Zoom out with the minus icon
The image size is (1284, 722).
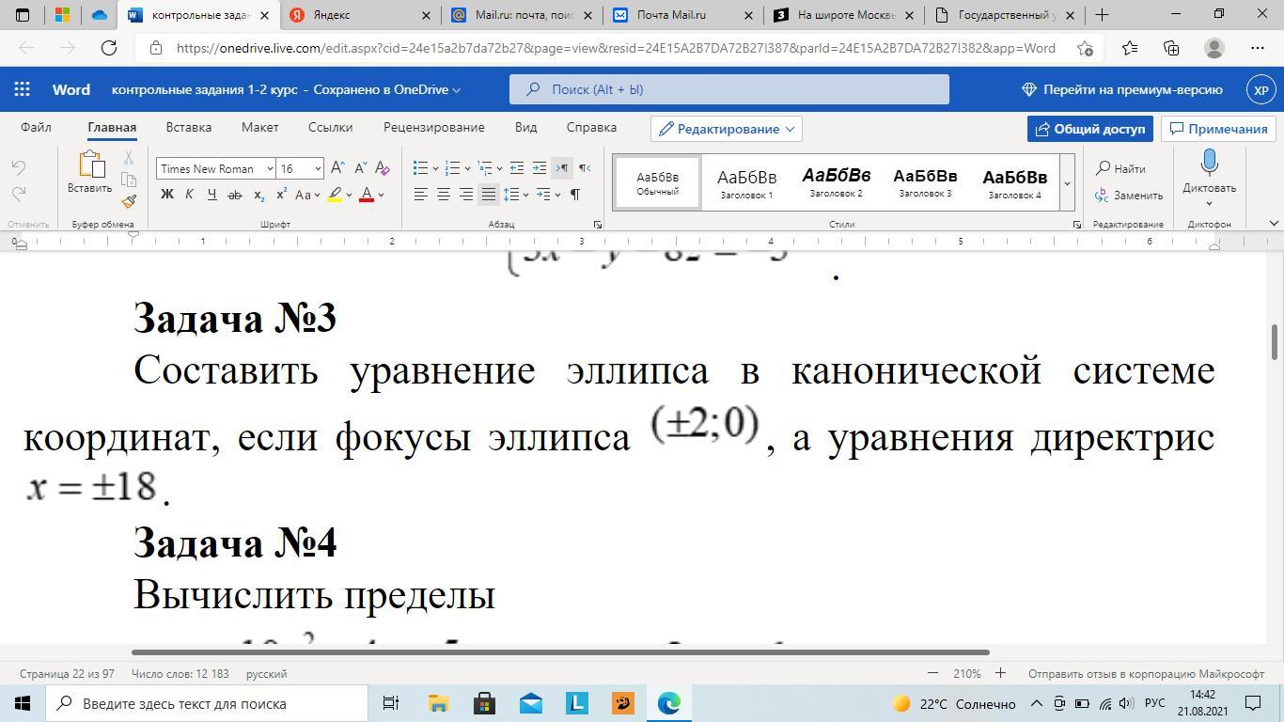coord(932,673)
